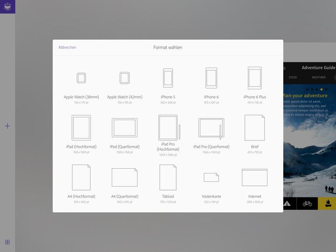Open the Adventure Guide project thumbnail image
The image size is (336, 252).
310,136
